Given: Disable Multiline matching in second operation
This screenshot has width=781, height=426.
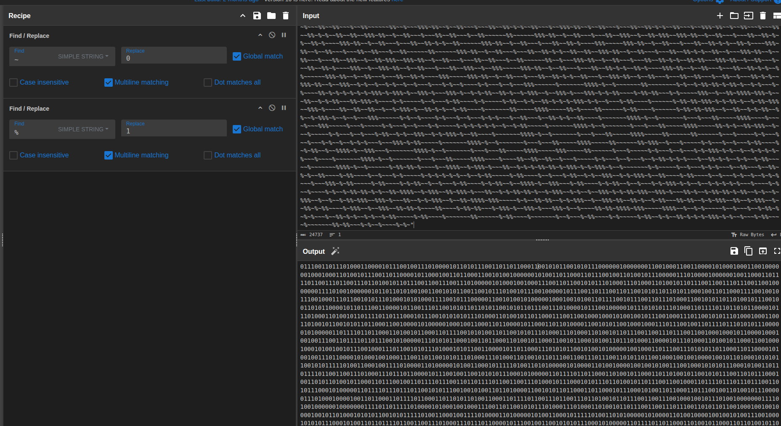Looking at the screenshot, I should [109, 155].
